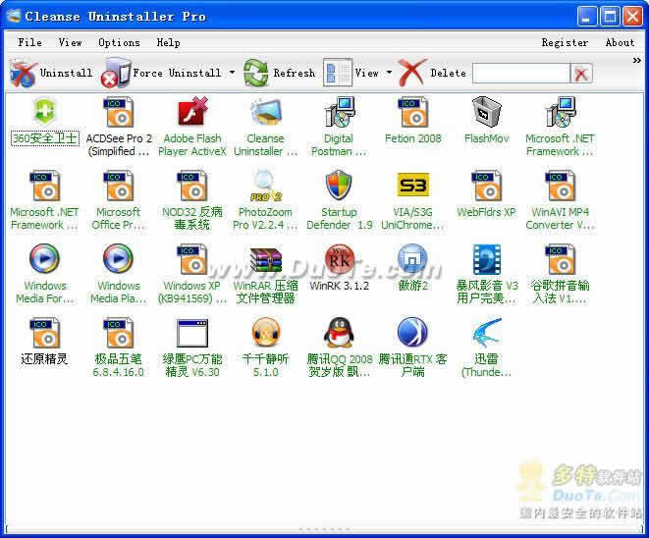Maximize the Cleanse Uninstaller Pro window

click(610, 17)
